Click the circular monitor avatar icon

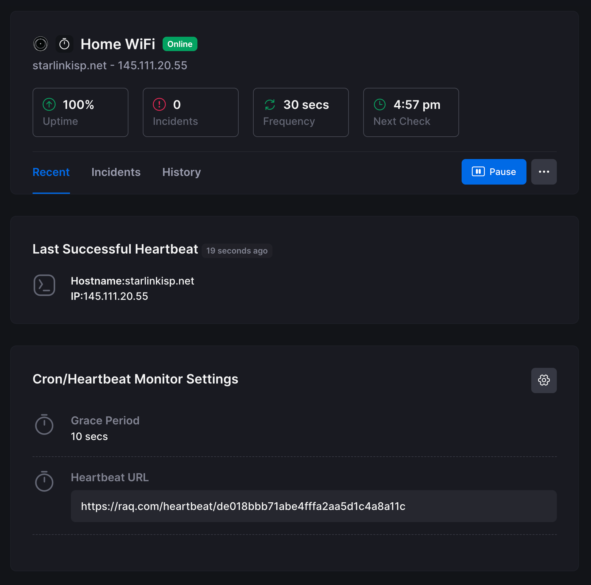41,44
